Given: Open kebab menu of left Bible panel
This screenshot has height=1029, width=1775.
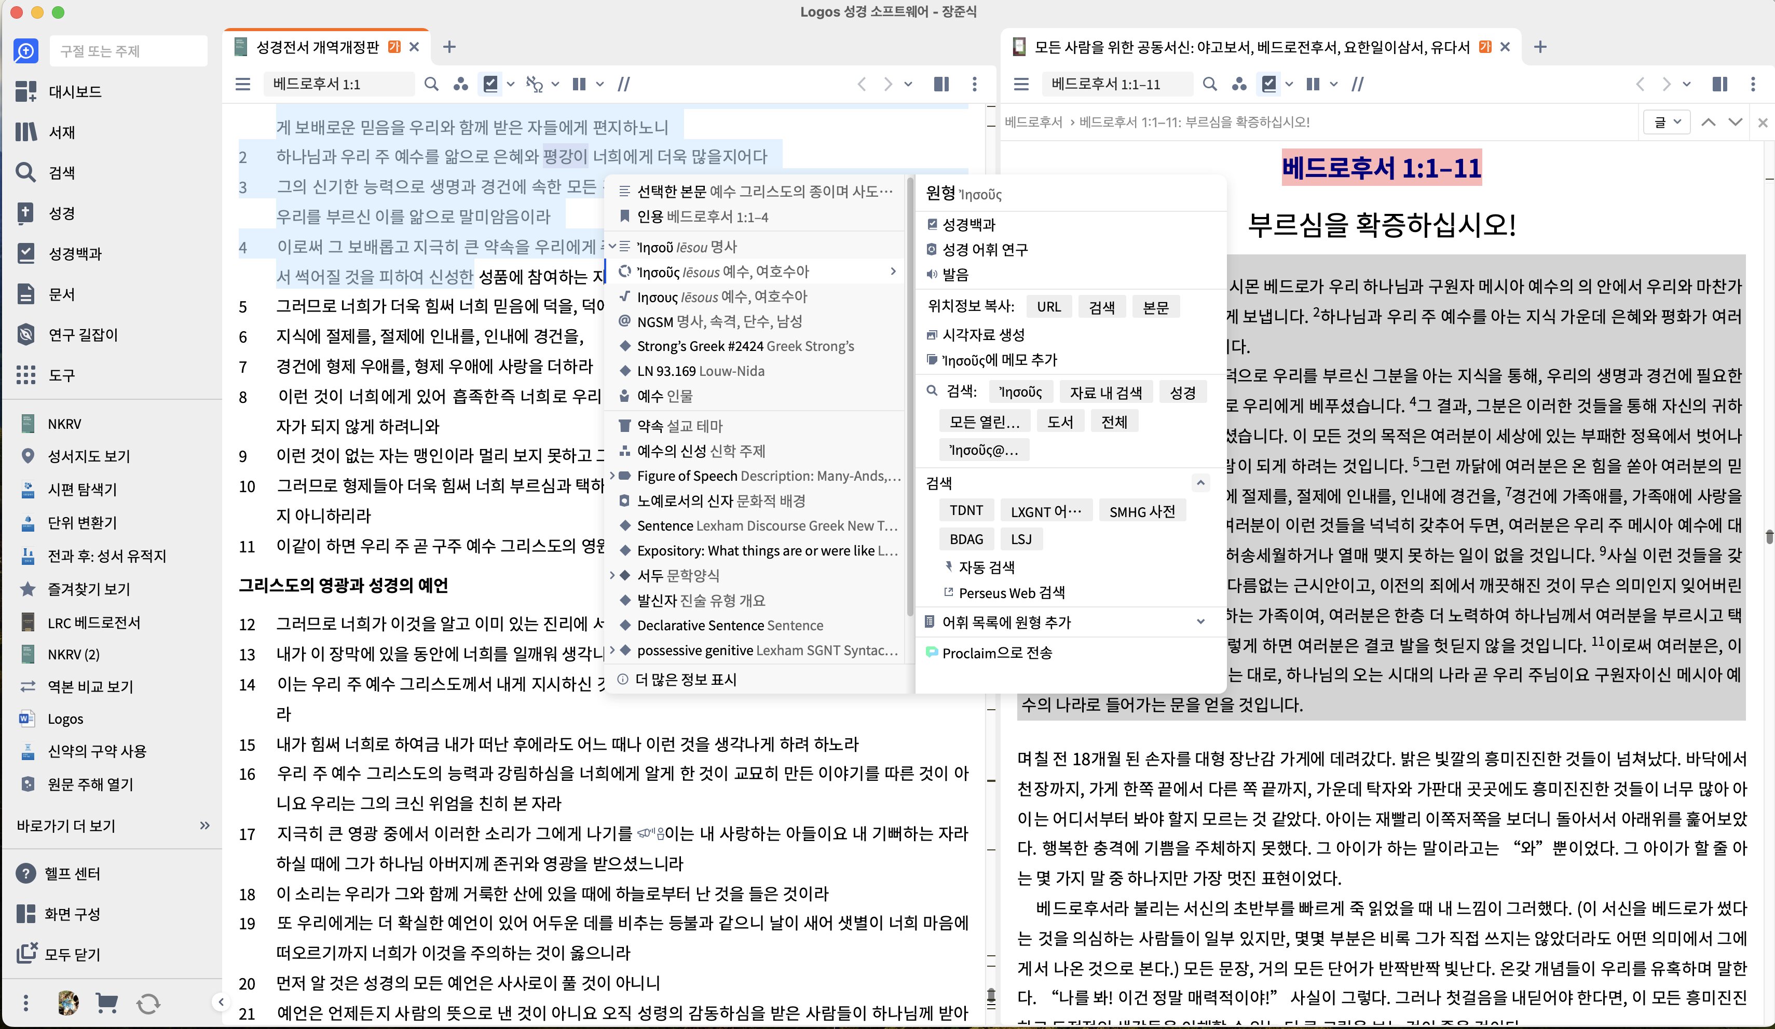Looking at the screenshot, I should pyautogui.click(x=974, y=84).
